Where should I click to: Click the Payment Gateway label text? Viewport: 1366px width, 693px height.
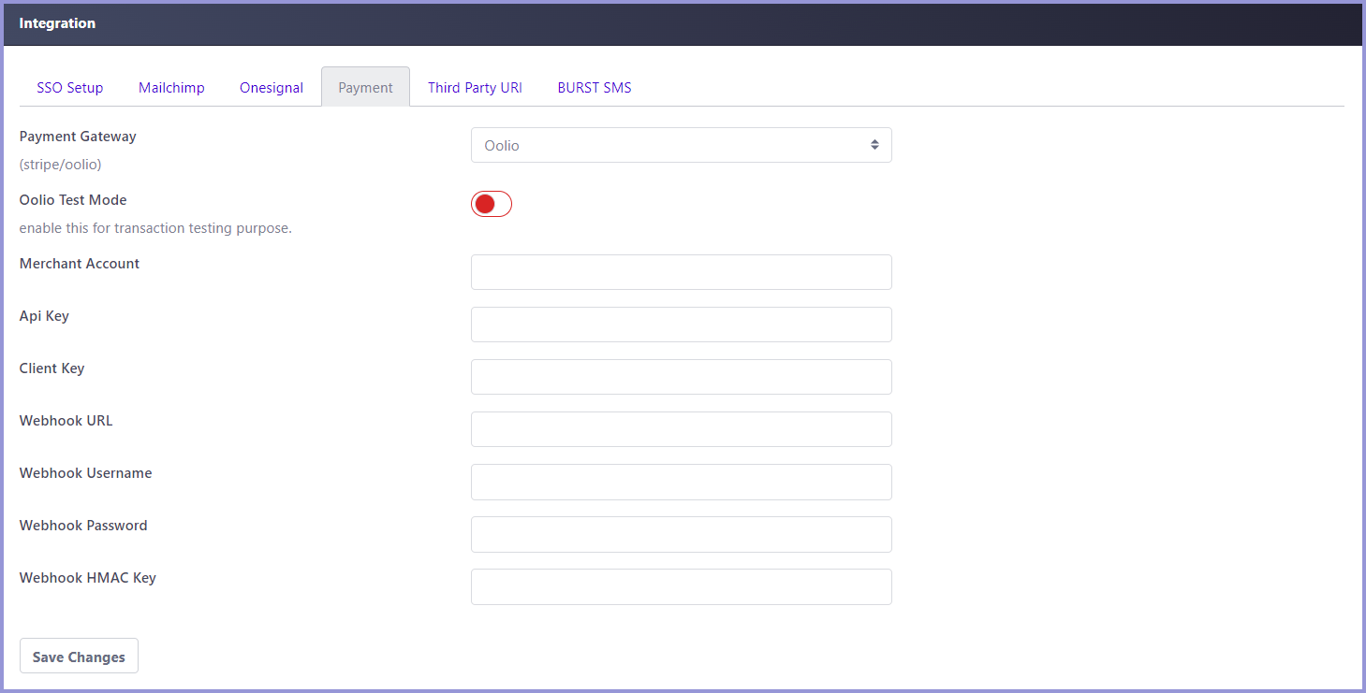click(x=78, y=137)
